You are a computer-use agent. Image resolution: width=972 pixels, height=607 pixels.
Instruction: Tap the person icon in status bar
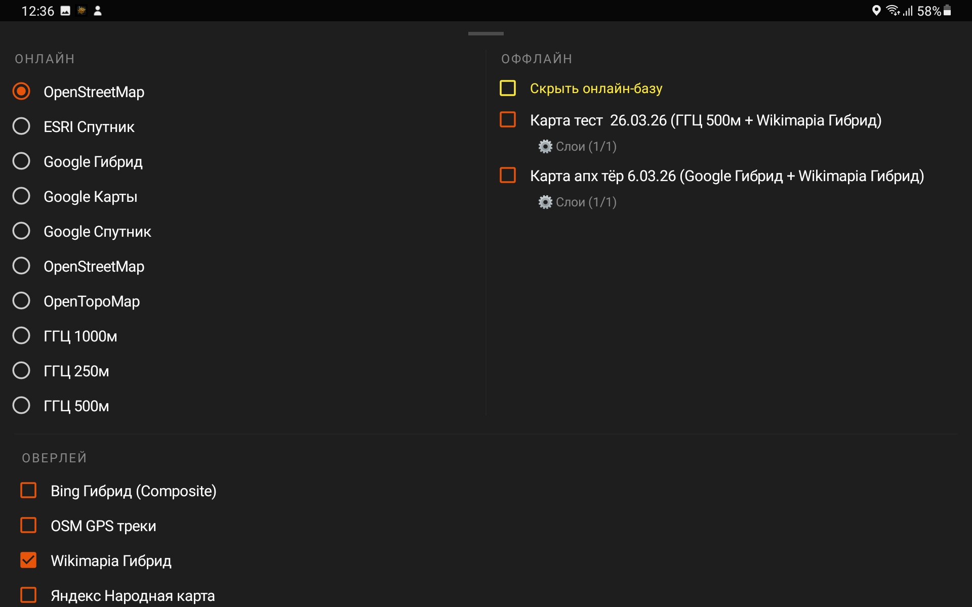[98, 11]
